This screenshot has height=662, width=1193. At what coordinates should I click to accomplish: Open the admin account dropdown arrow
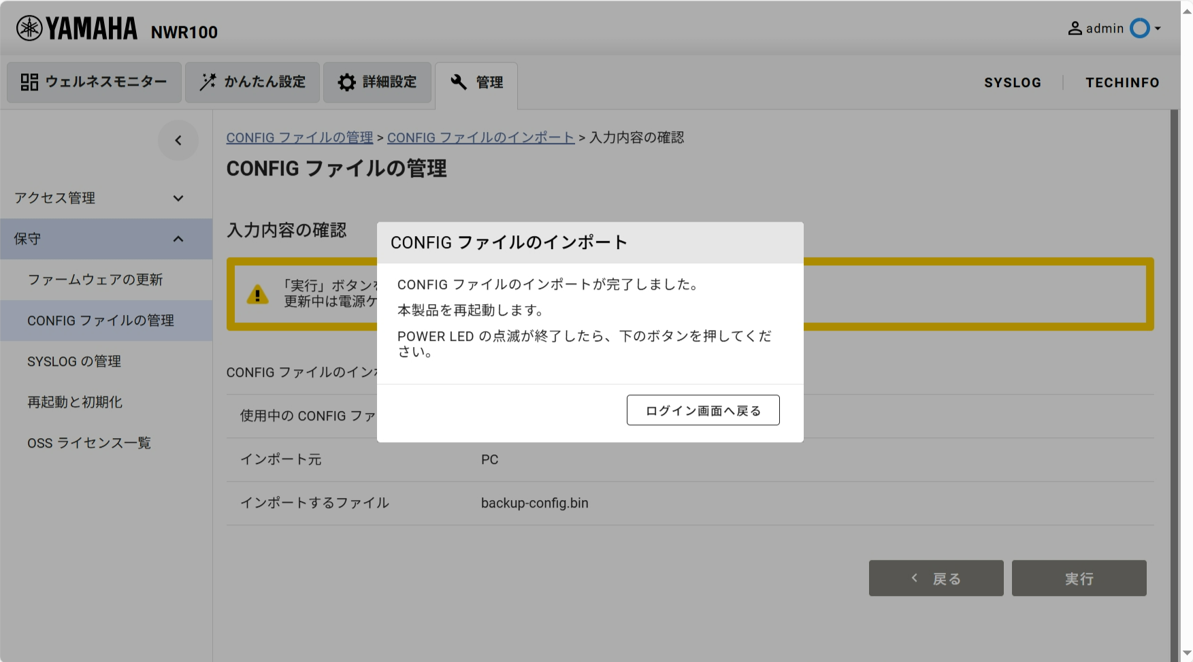(x=1158, y=29)
